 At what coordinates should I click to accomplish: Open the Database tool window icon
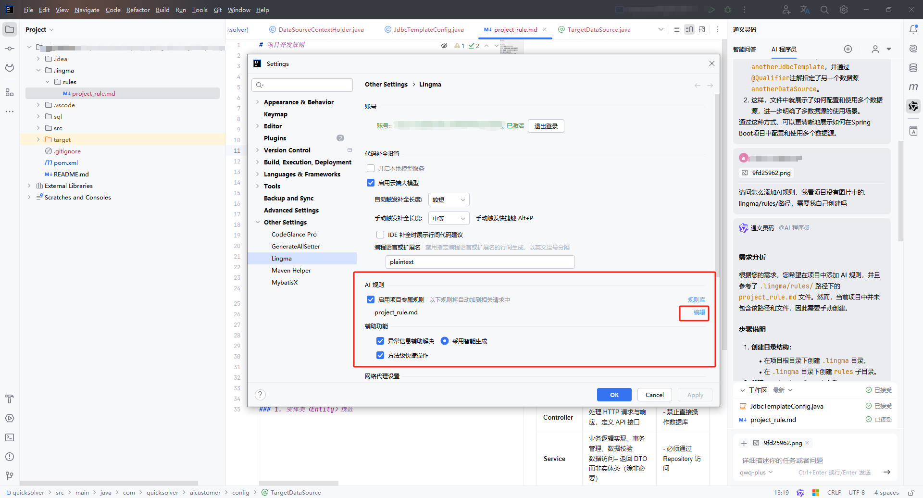tap(913, 68)
